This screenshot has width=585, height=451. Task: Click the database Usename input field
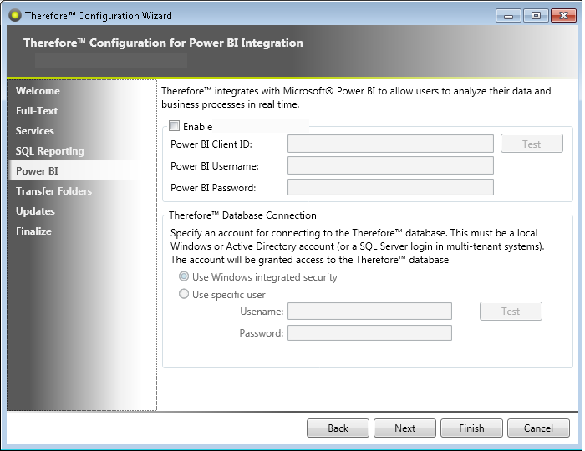click(369, 312)
